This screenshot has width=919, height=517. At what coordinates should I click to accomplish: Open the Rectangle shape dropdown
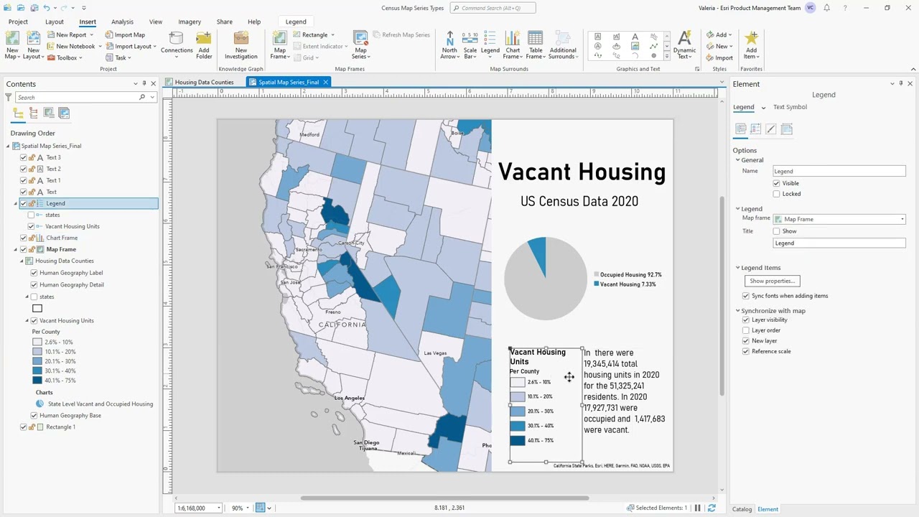pyautogui.click(x=332, y=34)
